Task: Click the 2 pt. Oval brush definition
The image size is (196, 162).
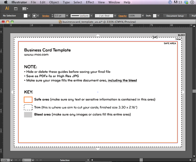Action: click(x=104, y=16)
